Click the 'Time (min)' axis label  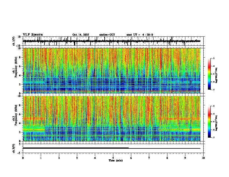click(116, 161)
